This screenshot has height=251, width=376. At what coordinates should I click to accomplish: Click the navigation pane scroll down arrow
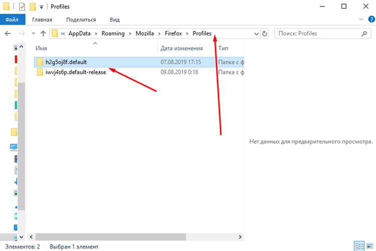[22, 237]
